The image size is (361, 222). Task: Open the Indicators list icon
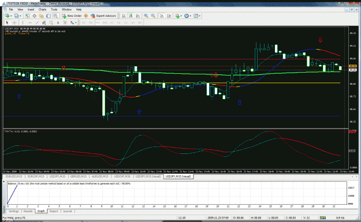177,16
